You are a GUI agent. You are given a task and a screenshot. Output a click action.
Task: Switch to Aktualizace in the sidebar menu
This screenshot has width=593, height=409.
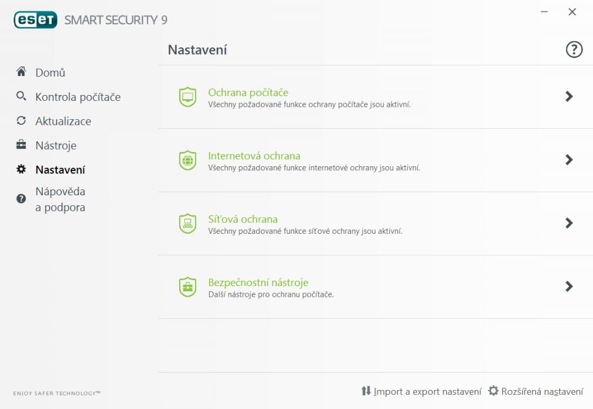tap(63, 121)
